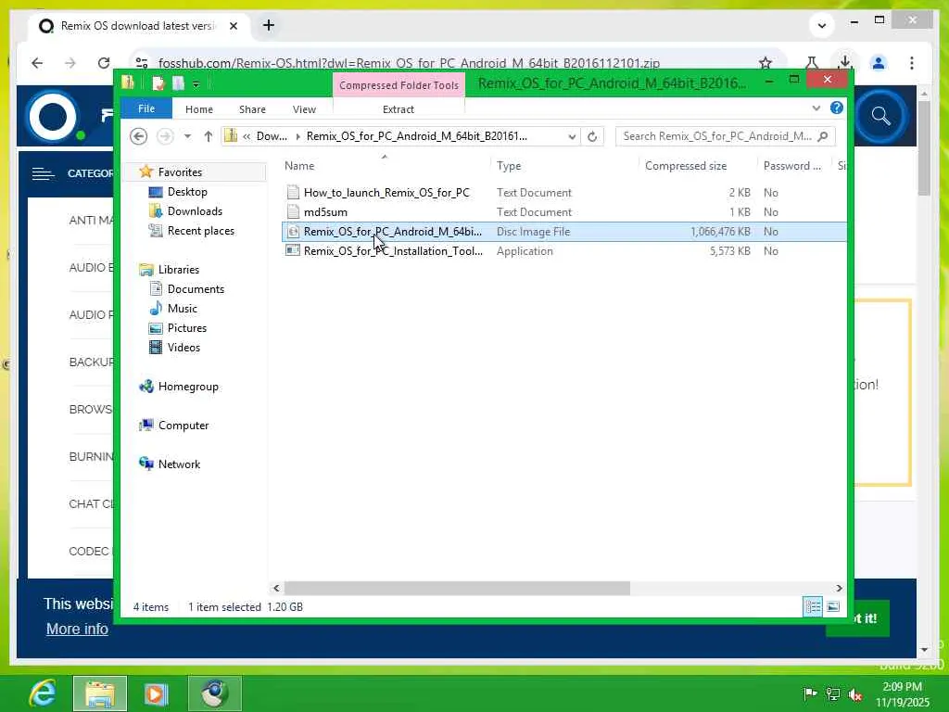Switch to Details view icon in status bar
Screen dimensions: 949x712
coord(813,606)
